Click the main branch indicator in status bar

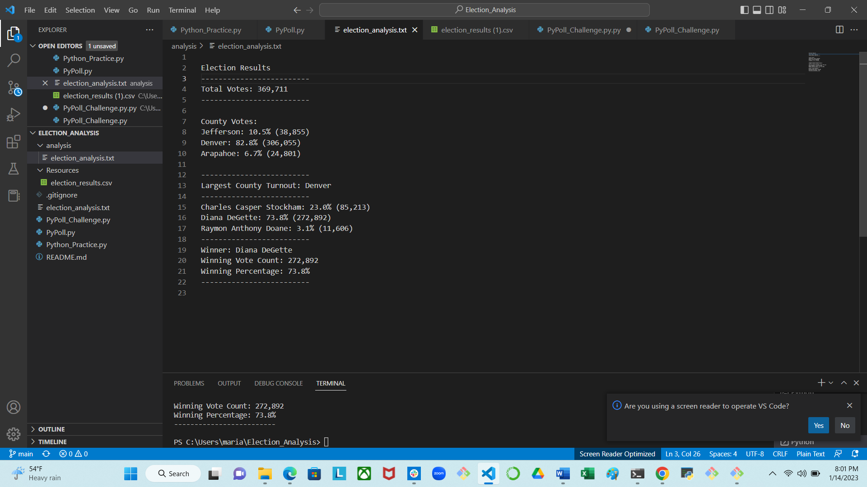(x=21, y=454)
